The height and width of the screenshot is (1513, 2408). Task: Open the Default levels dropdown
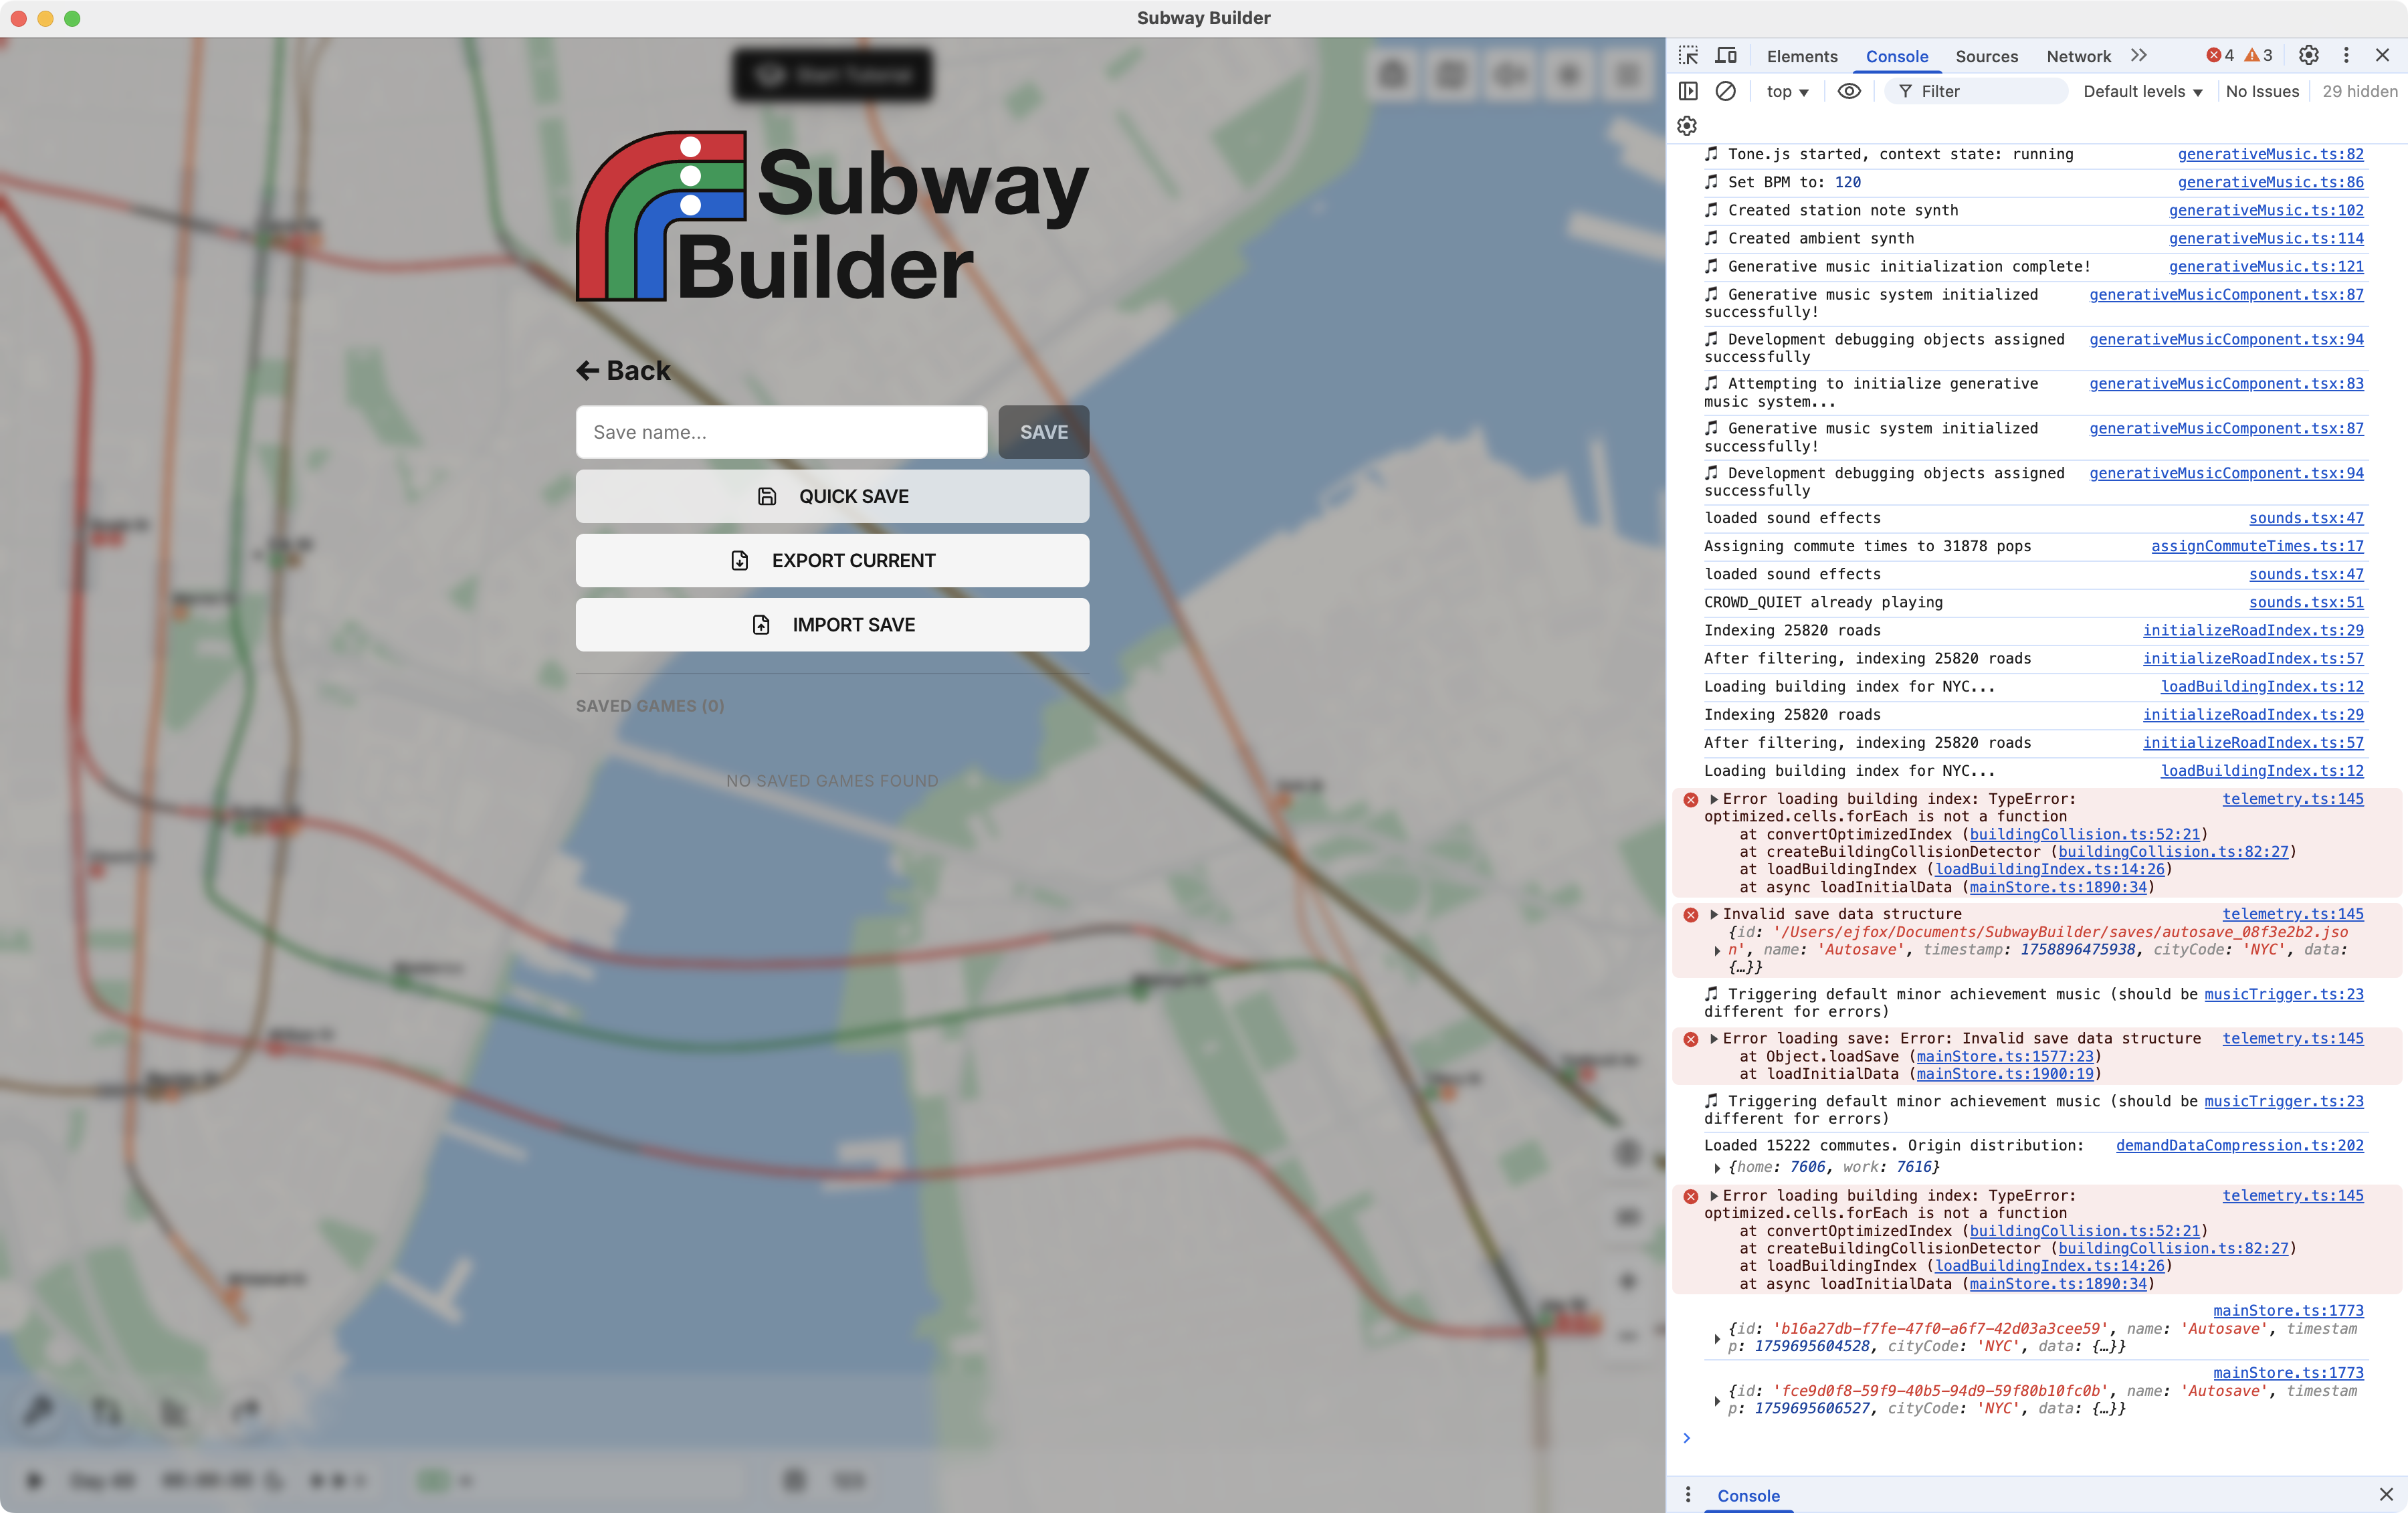coord(2142,91)
